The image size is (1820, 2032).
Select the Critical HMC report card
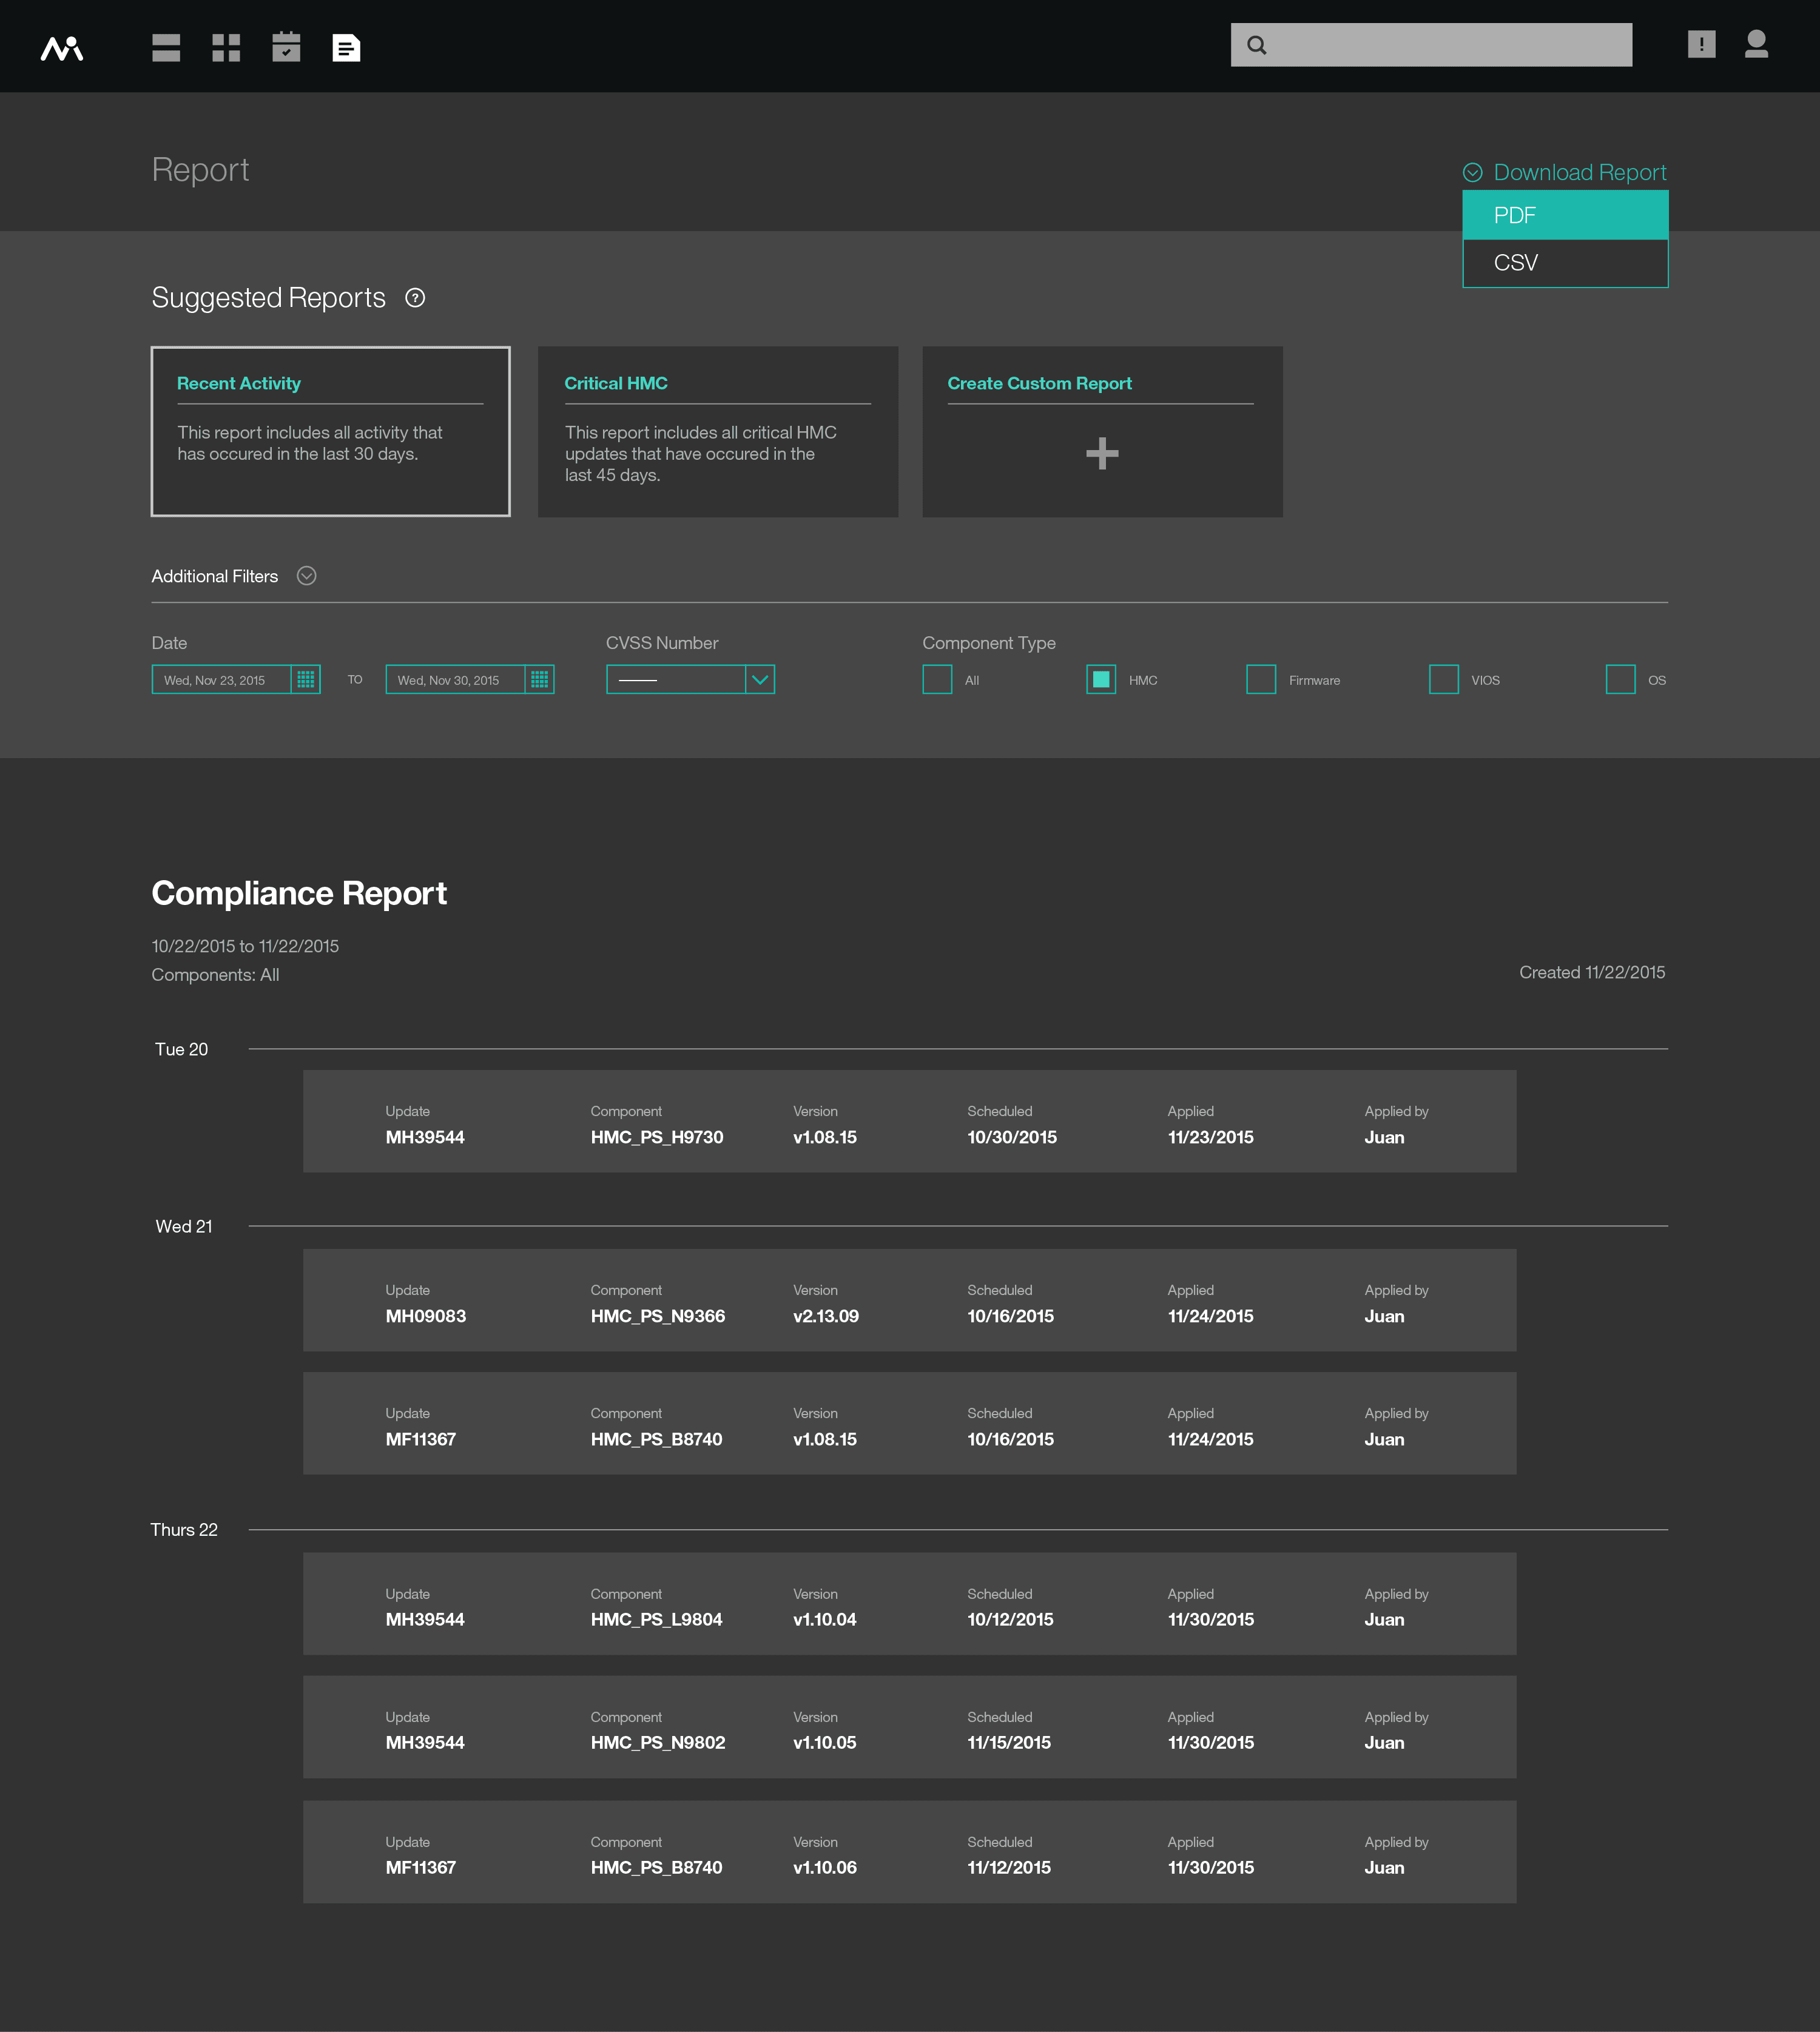[x=717, y=432]
